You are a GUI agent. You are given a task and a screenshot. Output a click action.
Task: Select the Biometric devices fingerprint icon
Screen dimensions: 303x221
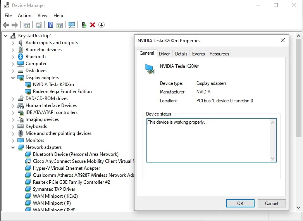point(21,50)
